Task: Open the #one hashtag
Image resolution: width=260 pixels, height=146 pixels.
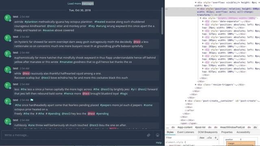Action: 31,125
